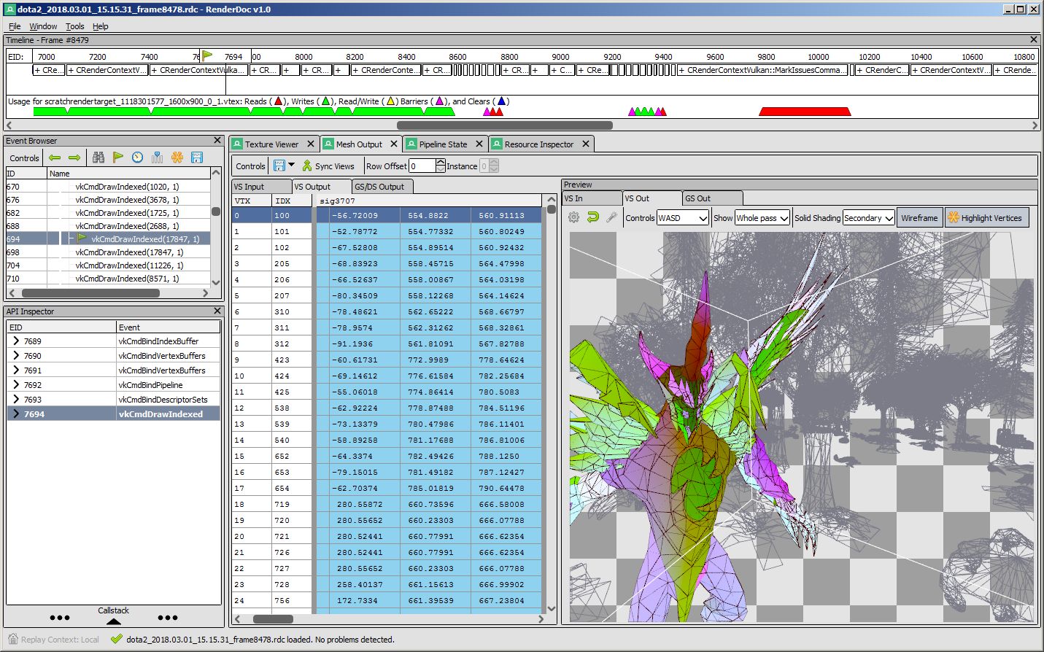This screenshot has height=652, width=1044.
Task: Open the Show Whole pass dropdown
Action: pos(761,217)
